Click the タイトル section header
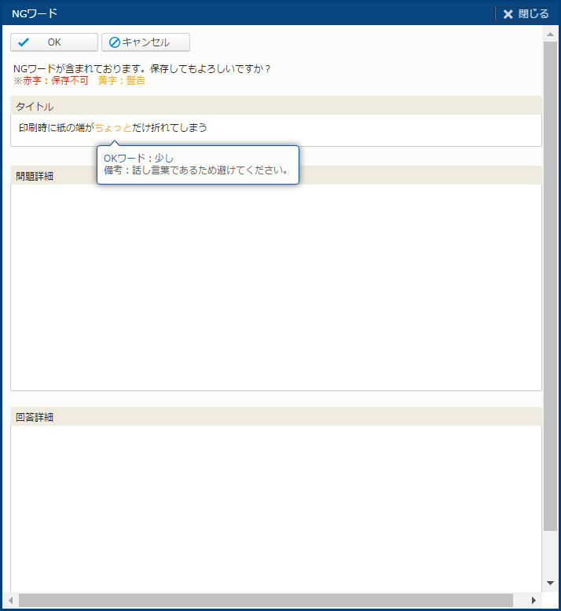 click(35, 106)
